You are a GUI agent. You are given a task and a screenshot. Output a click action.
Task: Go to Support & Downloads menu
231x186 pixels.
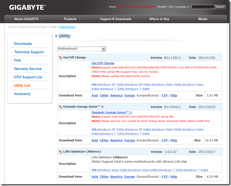[x=116, y=19]
